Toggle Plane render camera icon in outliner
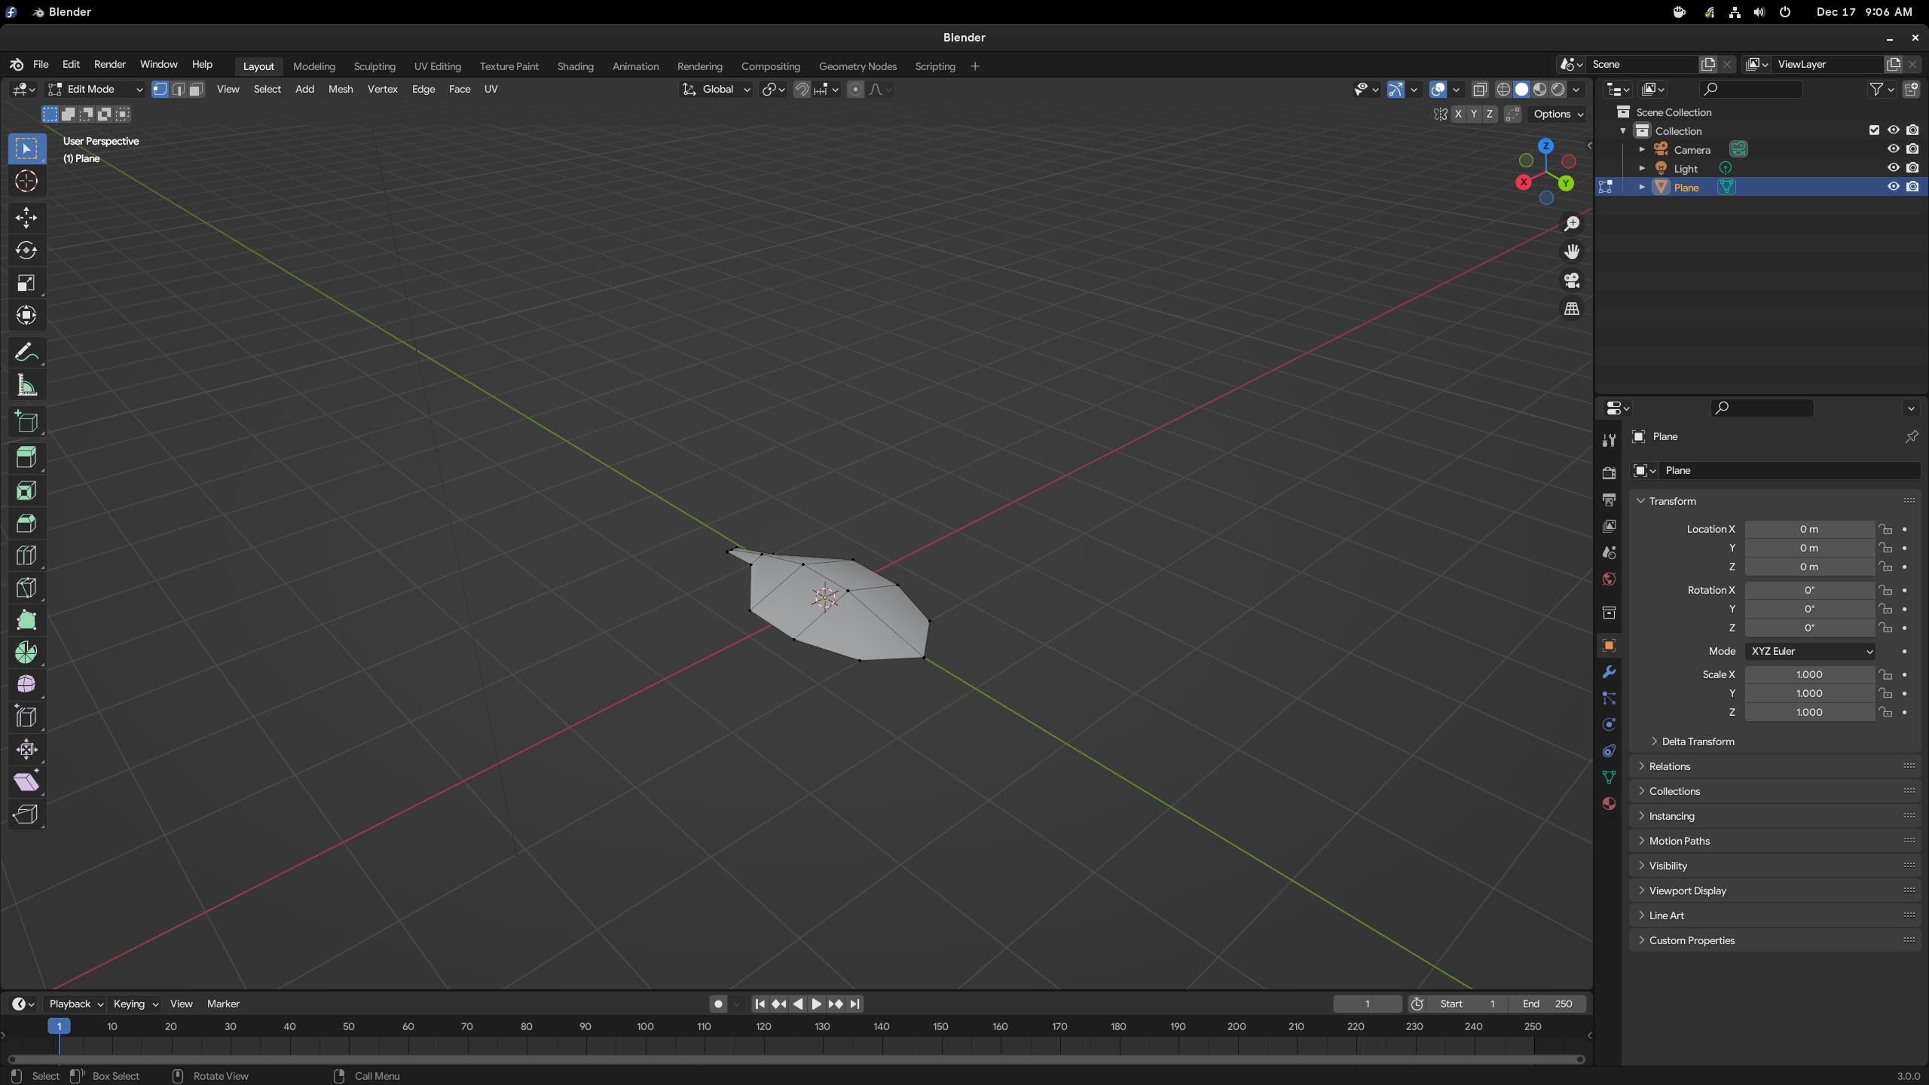Screen dimensions: 1929x1085 click(x=1912, y=187)
